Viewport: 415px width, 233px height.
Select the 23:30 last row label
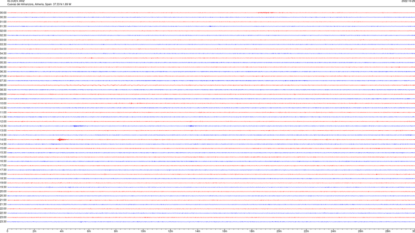pyautogui.click(x=3, y=222)
